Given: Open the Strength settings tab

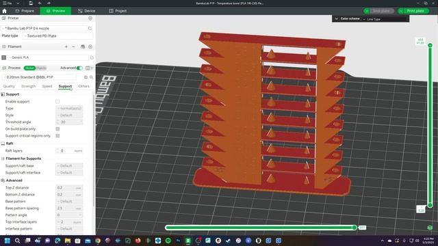Looking at the screenshot, I should coord(28,86).
